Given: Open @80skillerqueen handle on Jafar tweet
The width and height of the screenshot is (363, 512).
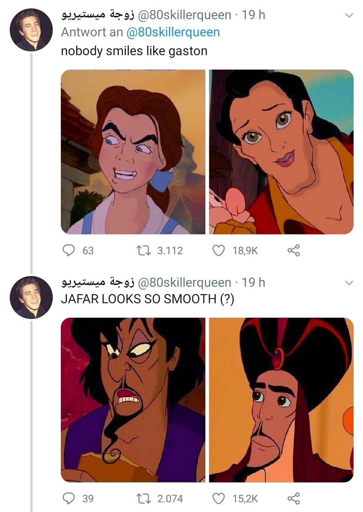Looking at the screenshot, I should coord(184,283).
